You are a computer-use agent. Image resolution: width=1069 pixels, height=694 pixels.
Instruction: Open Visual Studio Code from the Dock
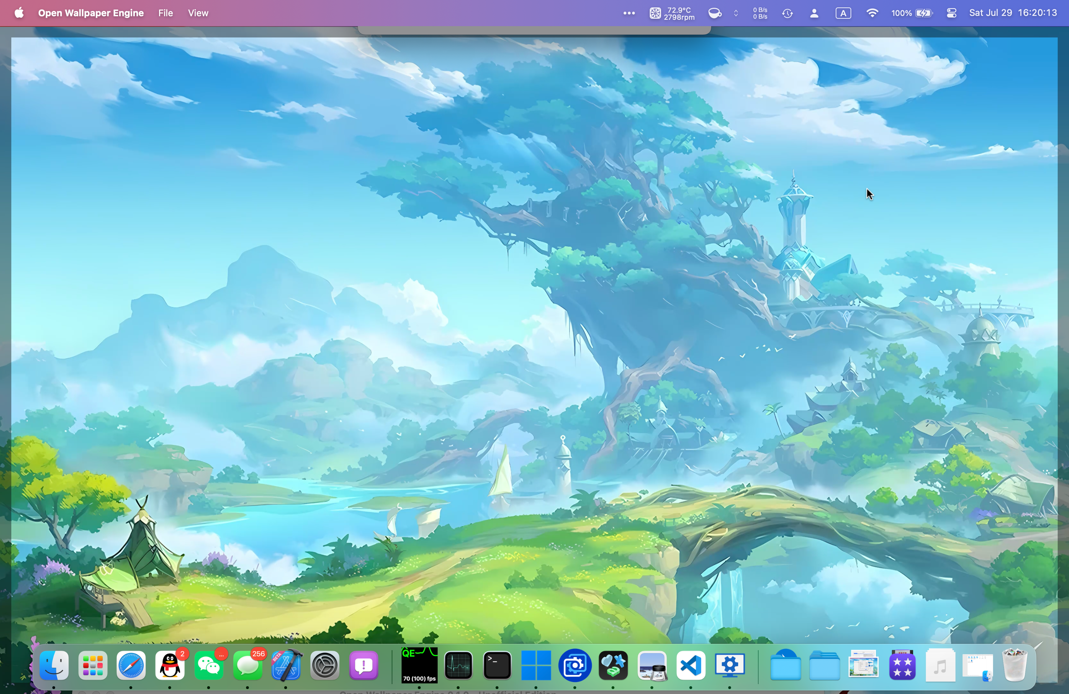690,665
